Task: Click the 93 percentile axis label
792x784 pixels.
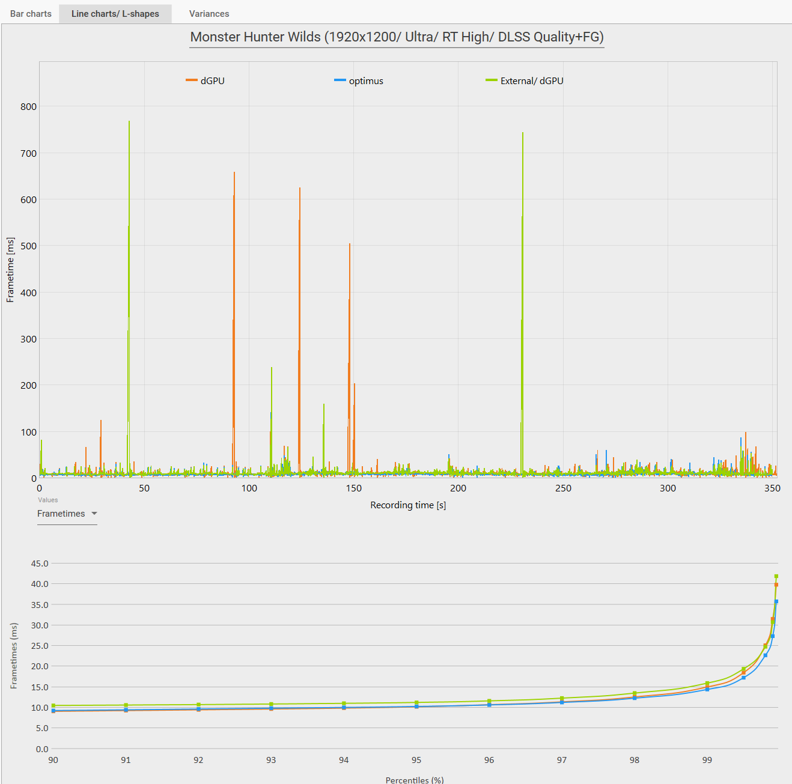Action: coord(271,760)
